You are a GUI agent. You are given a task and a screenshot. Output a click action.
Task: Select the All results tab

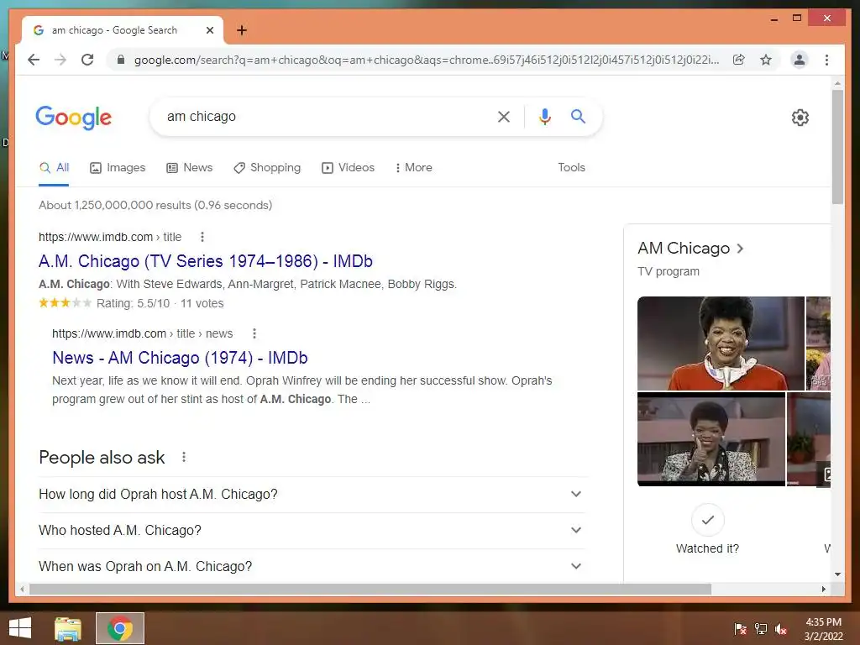tap(54, 167)
